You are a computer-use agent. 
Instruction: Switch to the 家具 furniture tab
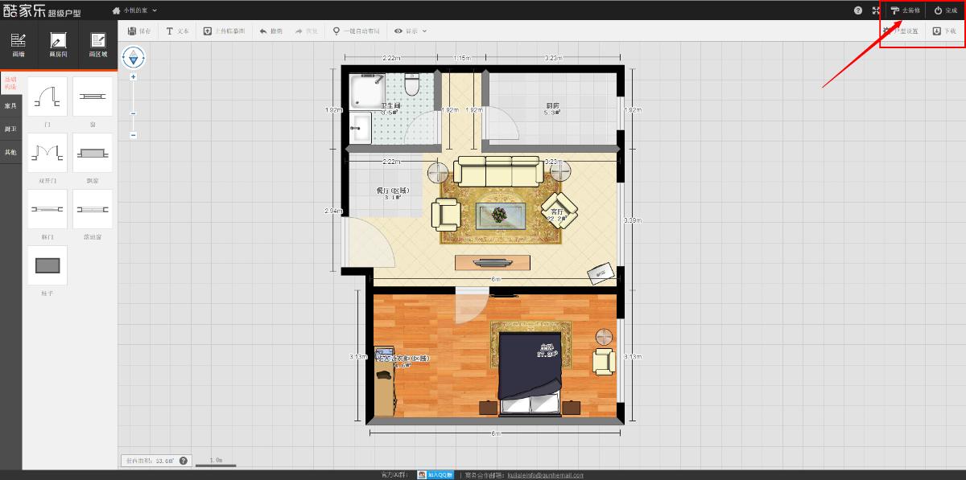click(10, 105)
